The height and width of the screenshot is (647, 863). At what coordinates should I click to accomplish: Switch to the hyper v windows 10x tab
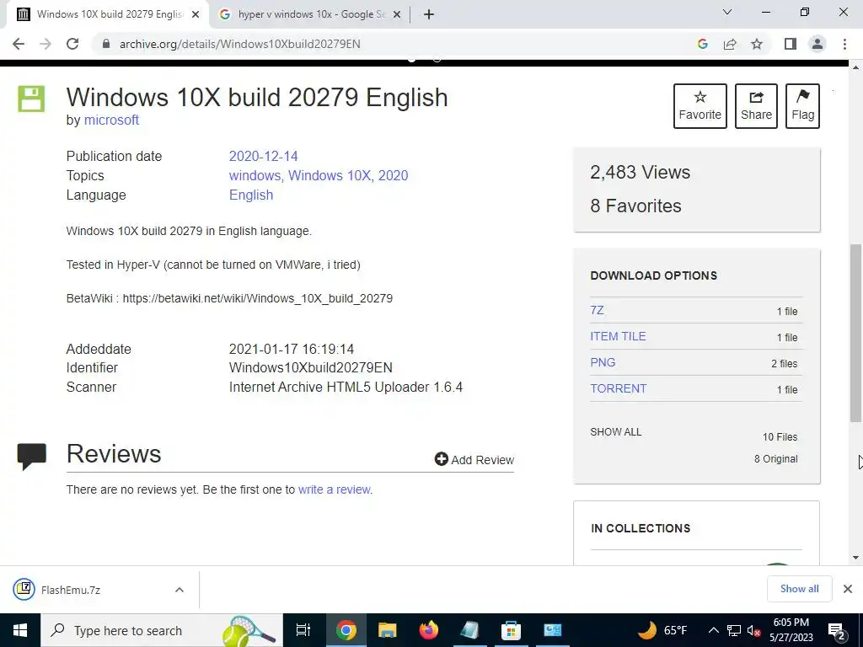(310, 15)
